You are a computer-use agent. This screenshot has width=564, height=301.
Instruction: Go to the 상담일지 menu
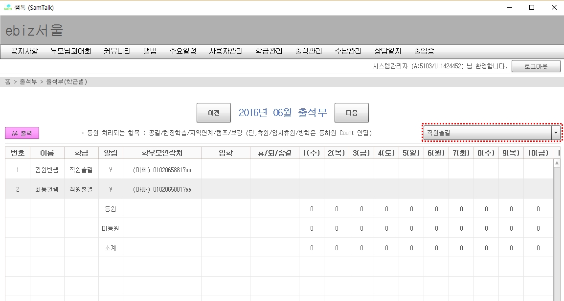pos(388,51)
